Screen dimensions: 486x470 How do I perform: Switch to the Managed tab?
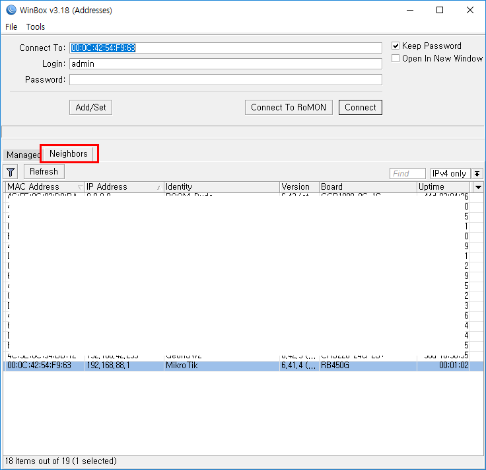[22, 155]
